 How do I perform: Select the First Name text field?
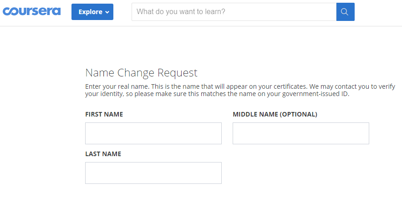153,133
